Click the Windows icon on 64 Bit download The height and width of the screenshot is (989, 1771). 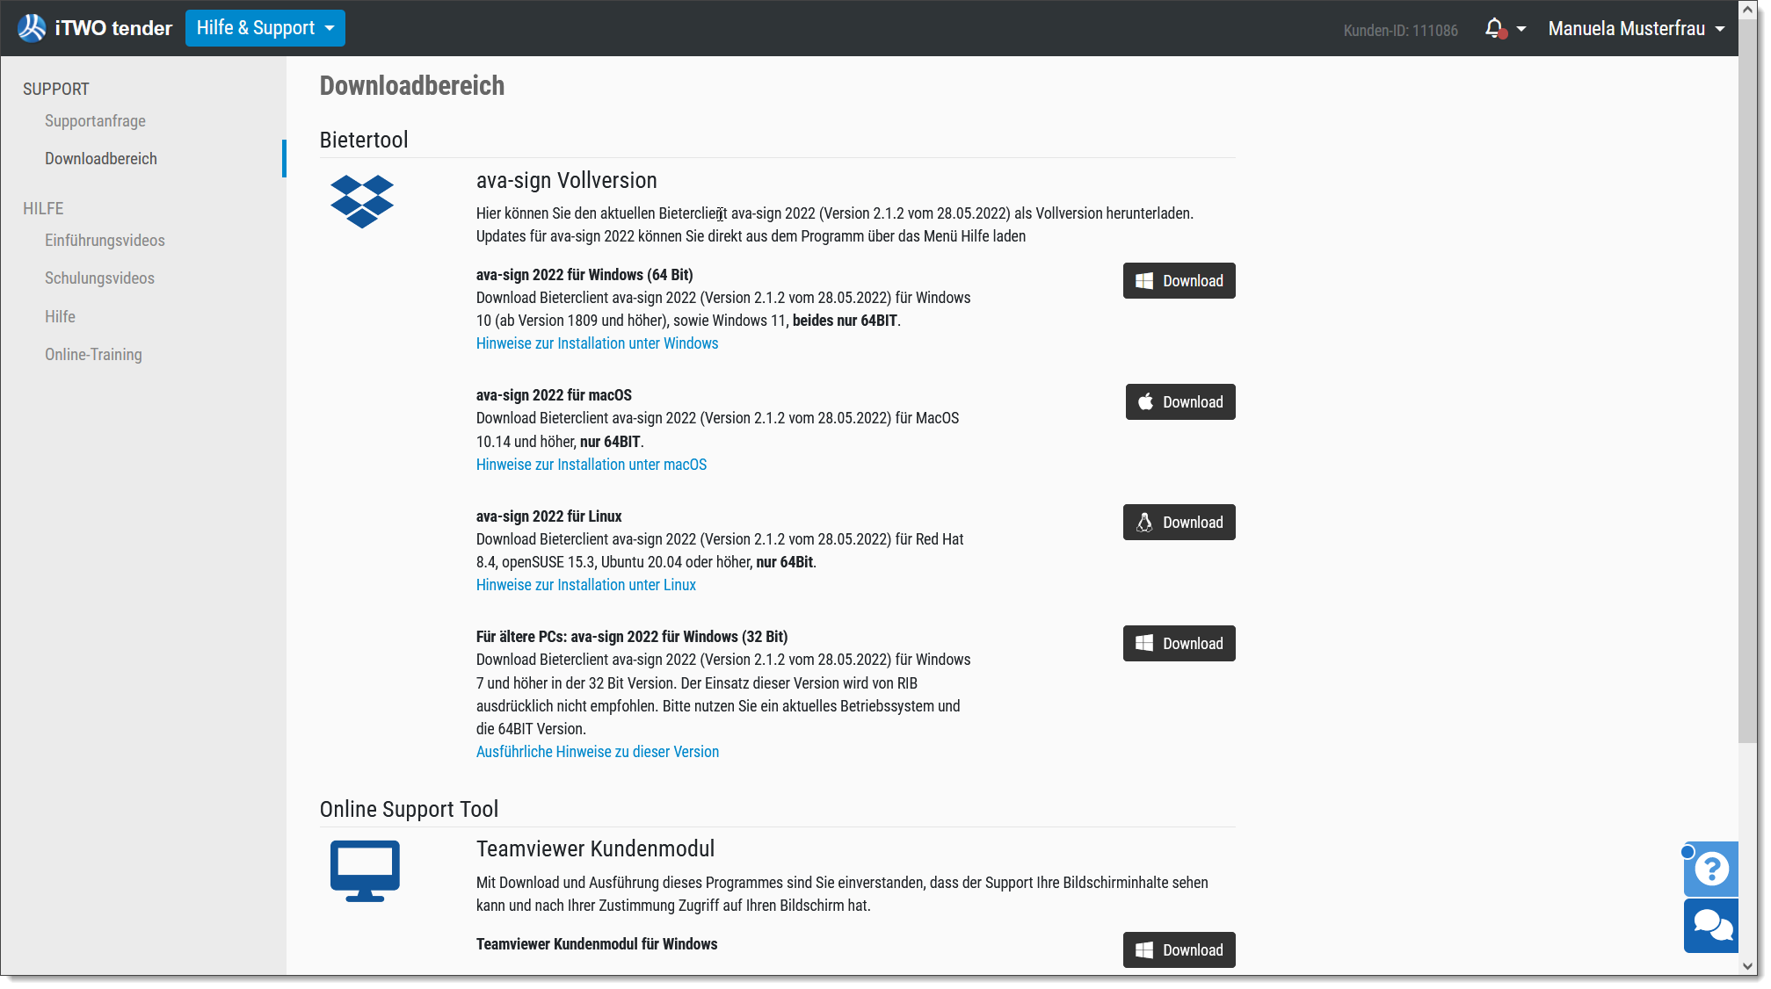click(1143, 280)
